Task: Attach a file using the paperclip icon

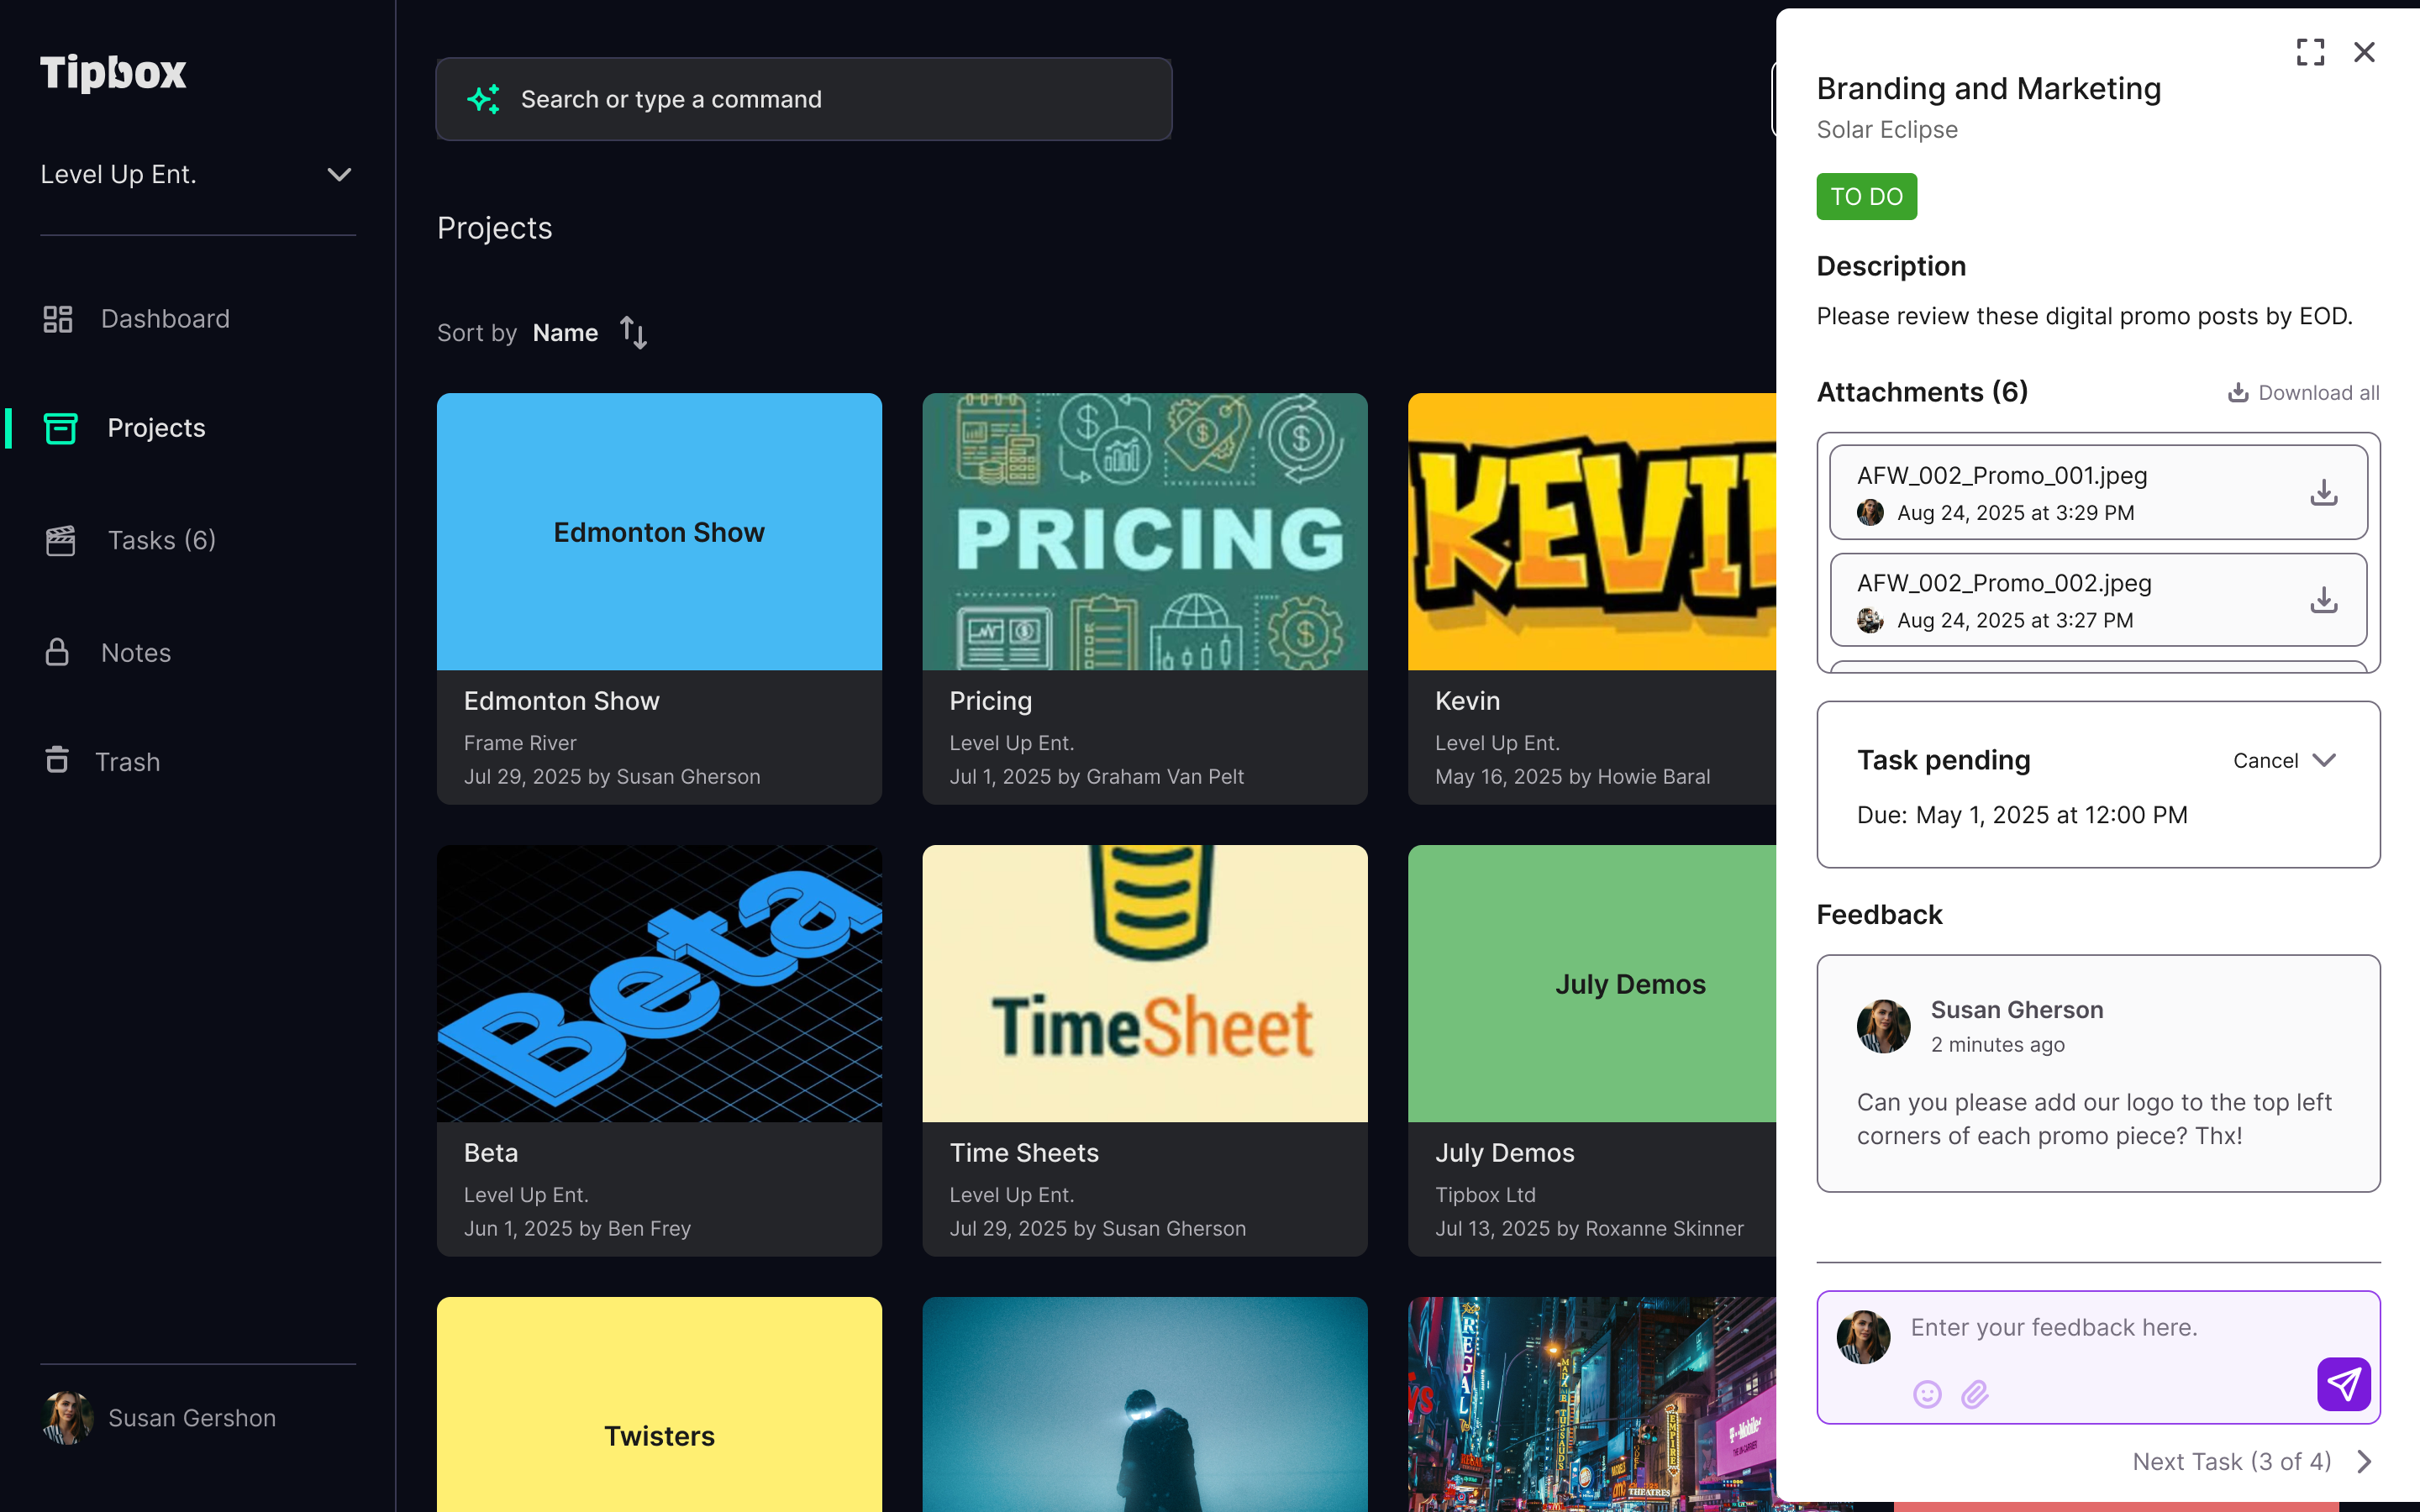Action: 1975,1394
